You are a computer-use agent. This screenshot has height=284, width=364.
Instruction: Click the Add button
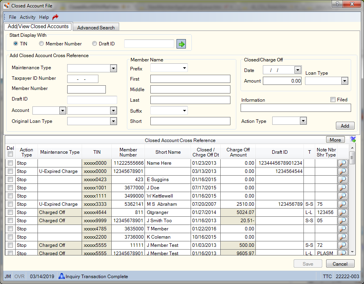pyautogui.click(x=345, y=126)
